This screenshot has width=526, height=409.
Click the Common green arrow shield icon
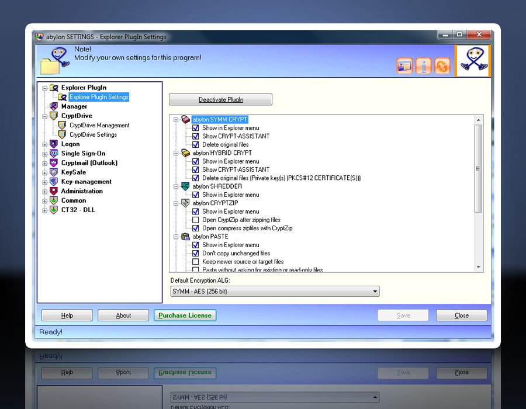click(x=54, y=200)
